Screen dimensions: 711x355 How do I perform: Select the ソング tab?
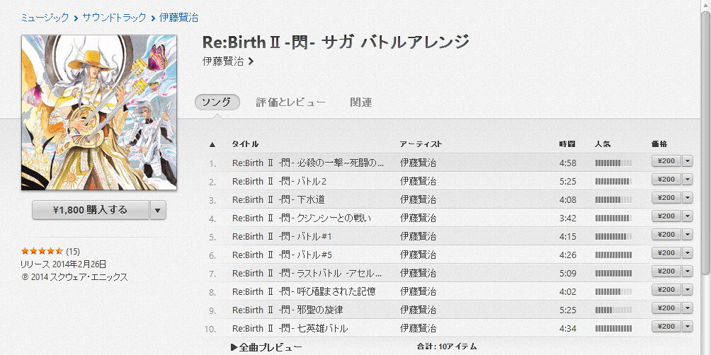click(x=217, y=103)
